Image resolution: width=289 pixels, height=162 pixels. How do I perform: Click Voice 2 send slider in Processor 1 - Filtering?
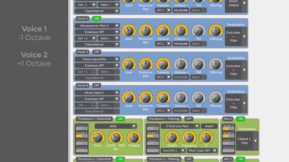click(153, 136)
